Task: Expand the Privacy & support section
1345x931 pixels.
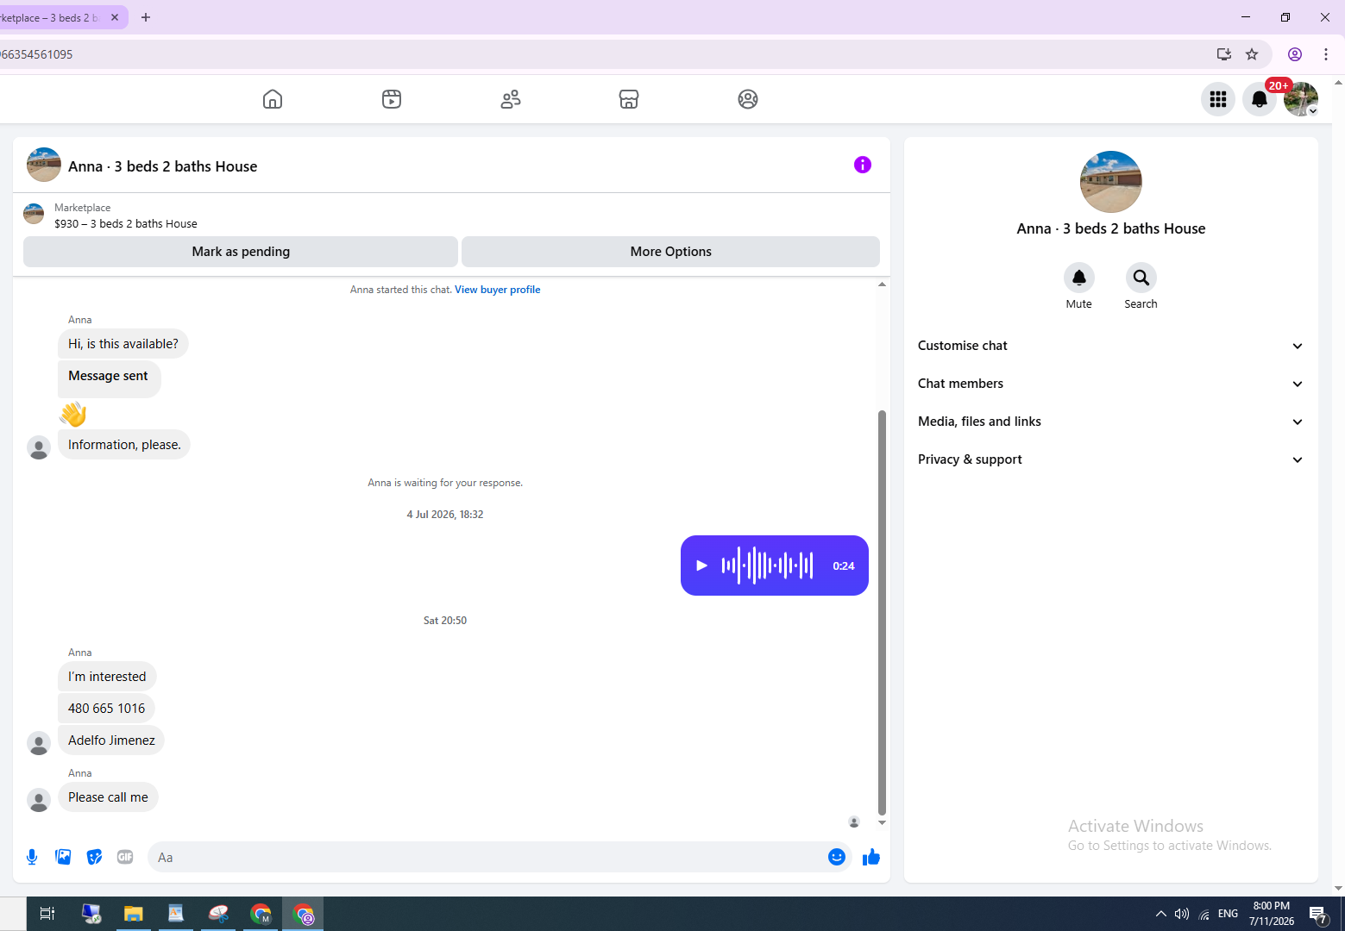Action: point(1111,459)
